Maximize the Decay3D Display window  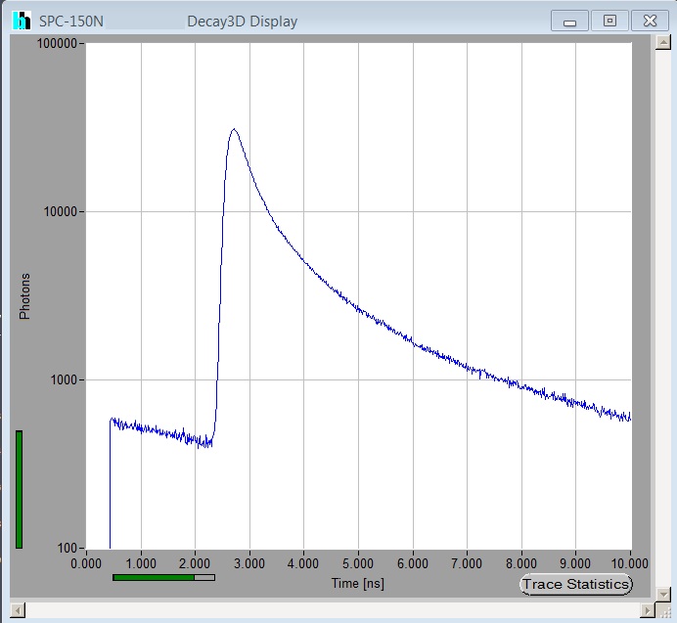click(609, 21)
